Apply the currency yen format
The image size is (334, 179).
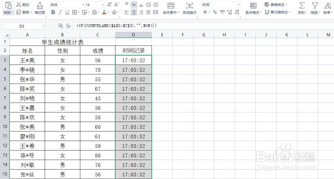tap(205, 12)
